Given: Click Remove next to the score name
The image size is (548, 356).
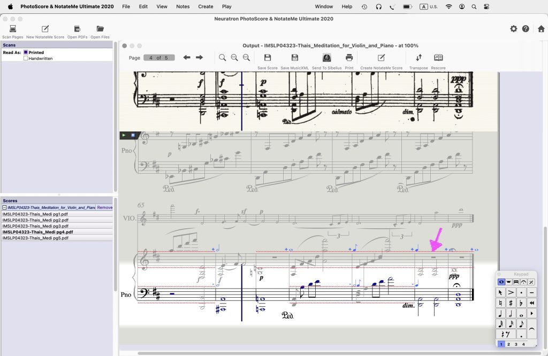Looking at the screenshot, I should 105,207.
